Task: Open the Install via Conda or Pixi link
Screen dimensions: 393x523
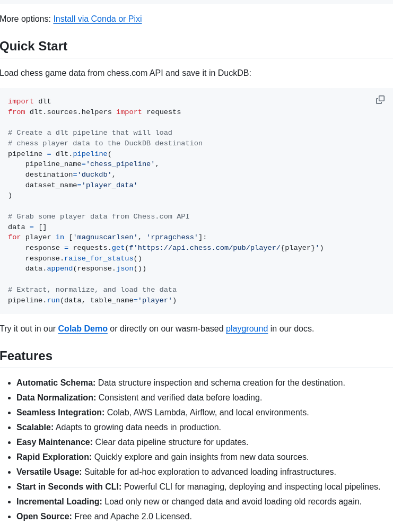Action: tap(97, 19)
